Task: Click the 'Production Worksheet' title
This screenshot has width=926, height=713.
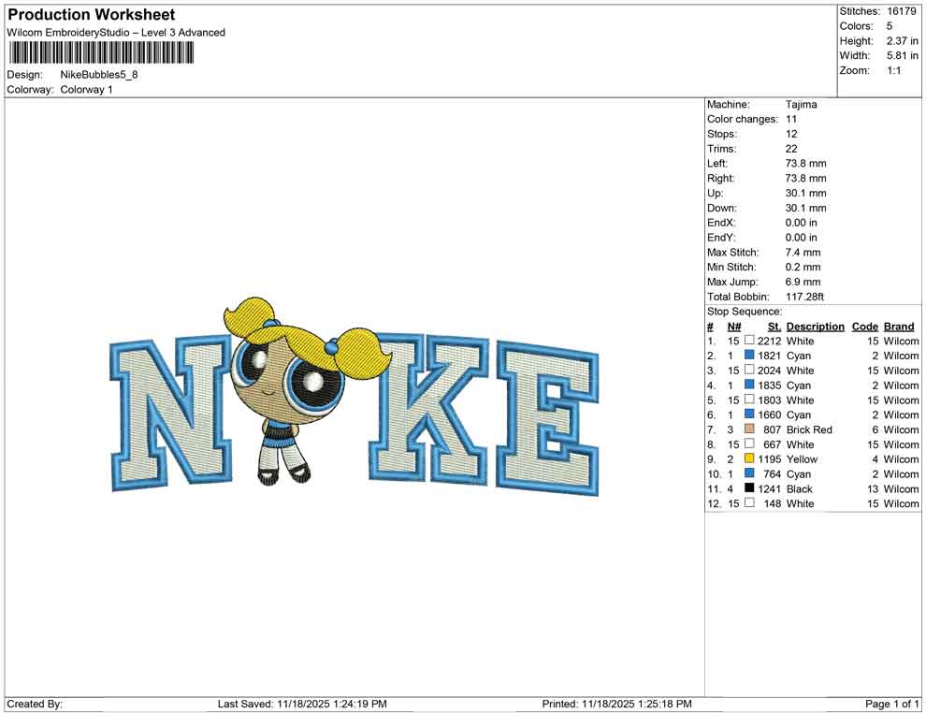Action: [x=92, y=15]
